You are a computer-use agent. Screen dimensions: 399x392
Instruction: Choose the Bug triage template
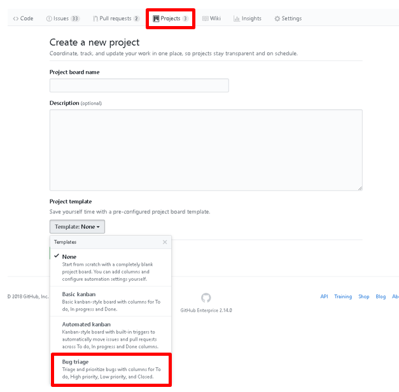pos(111,369)
